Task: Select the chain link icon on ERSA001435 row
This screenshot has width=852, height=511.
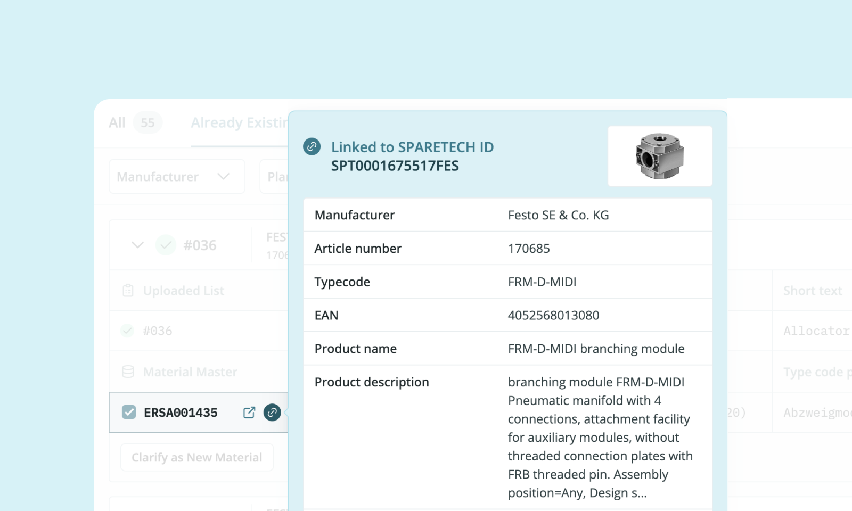Action: tap(272, 413)
